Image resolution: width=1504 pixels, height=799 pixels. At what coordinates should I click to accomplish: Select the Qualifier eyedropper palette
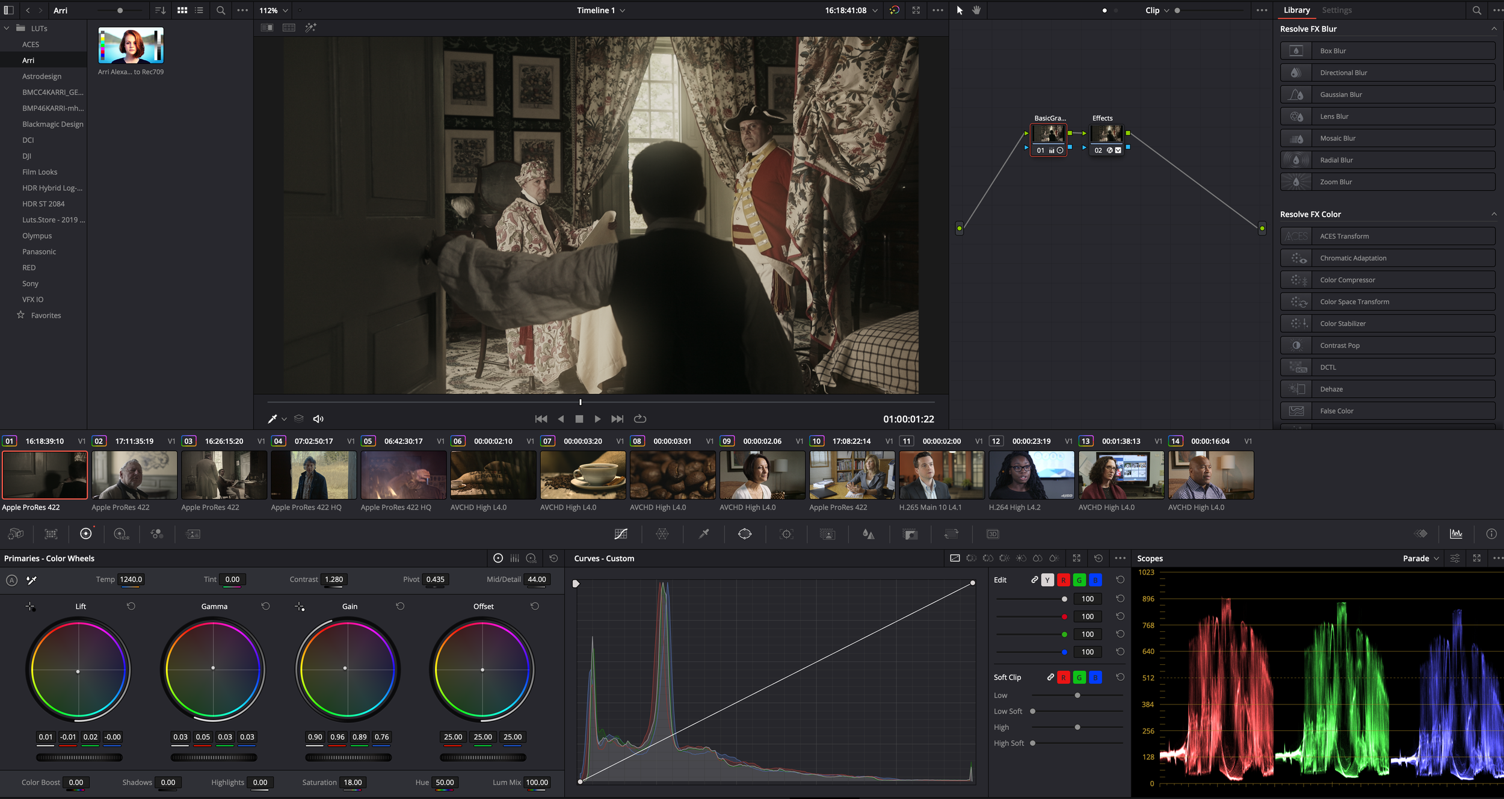point(704,534)
